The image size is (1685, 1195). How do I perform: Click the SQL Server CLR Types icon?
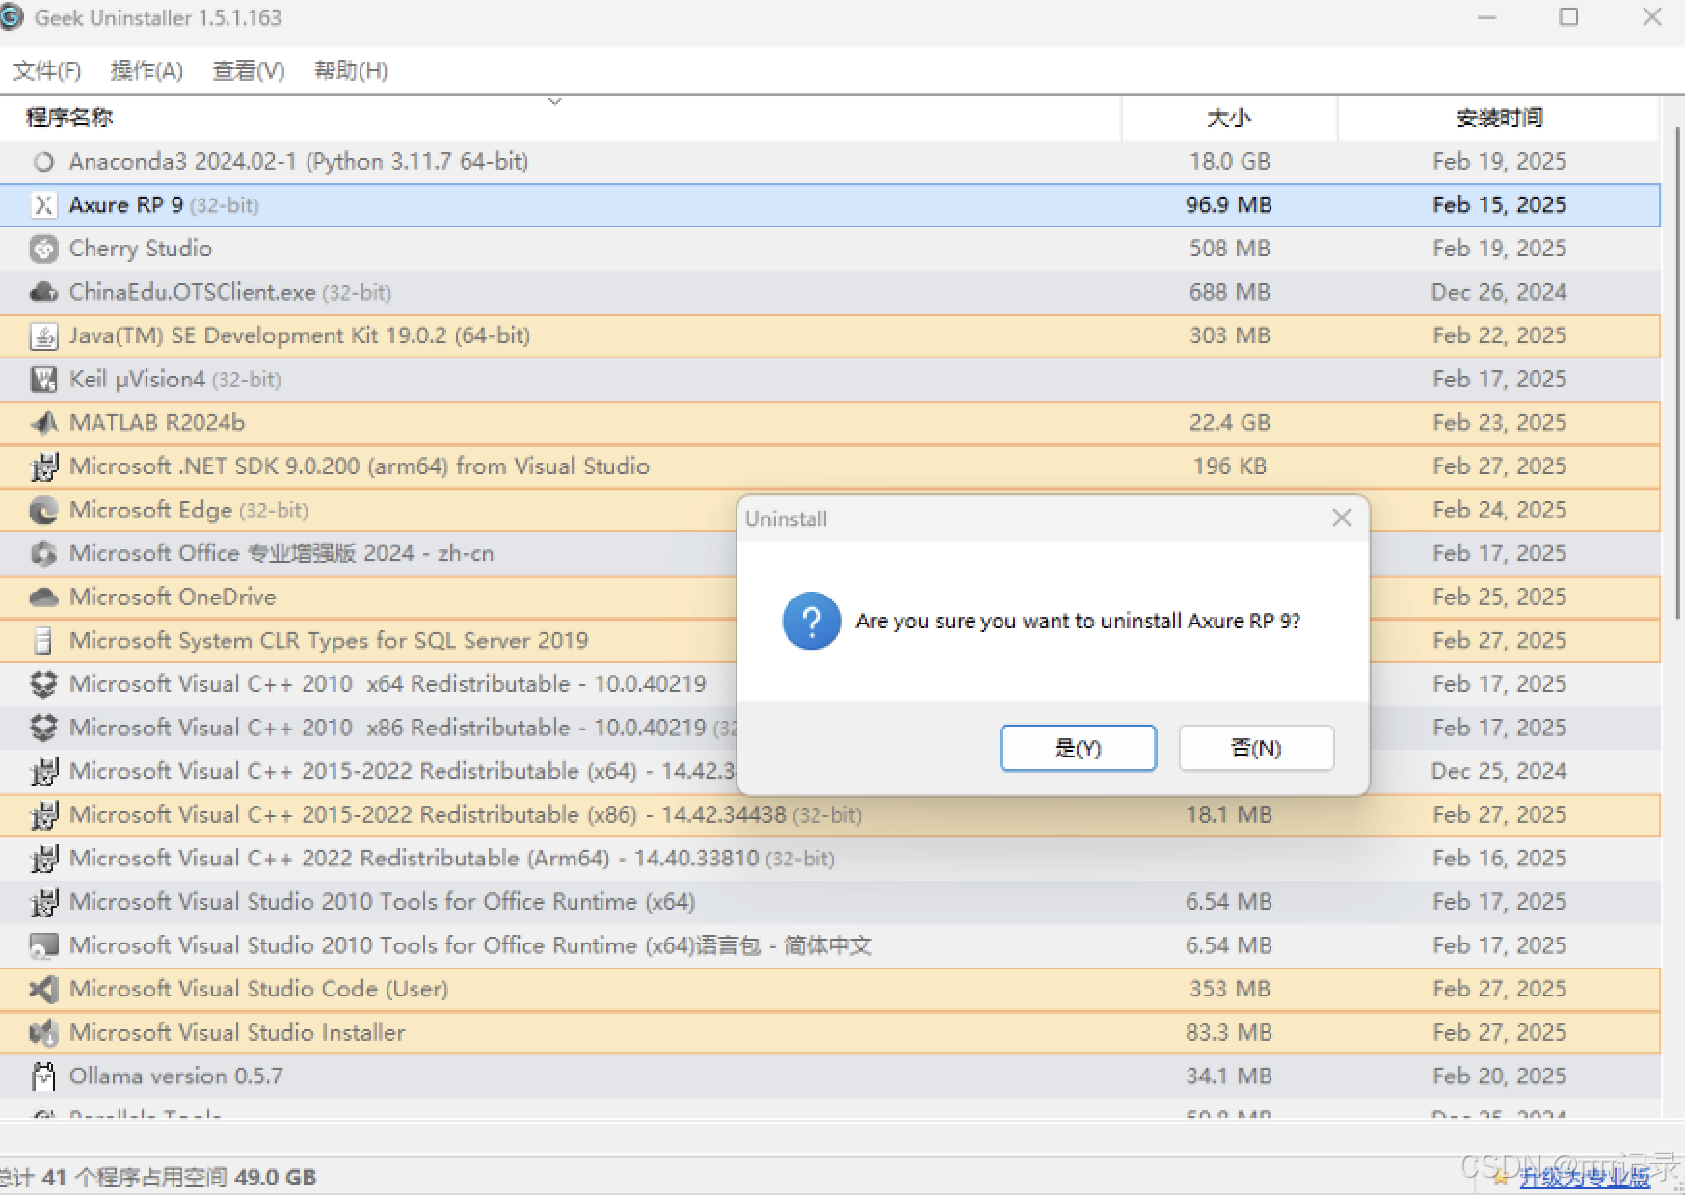click(43, 641)
